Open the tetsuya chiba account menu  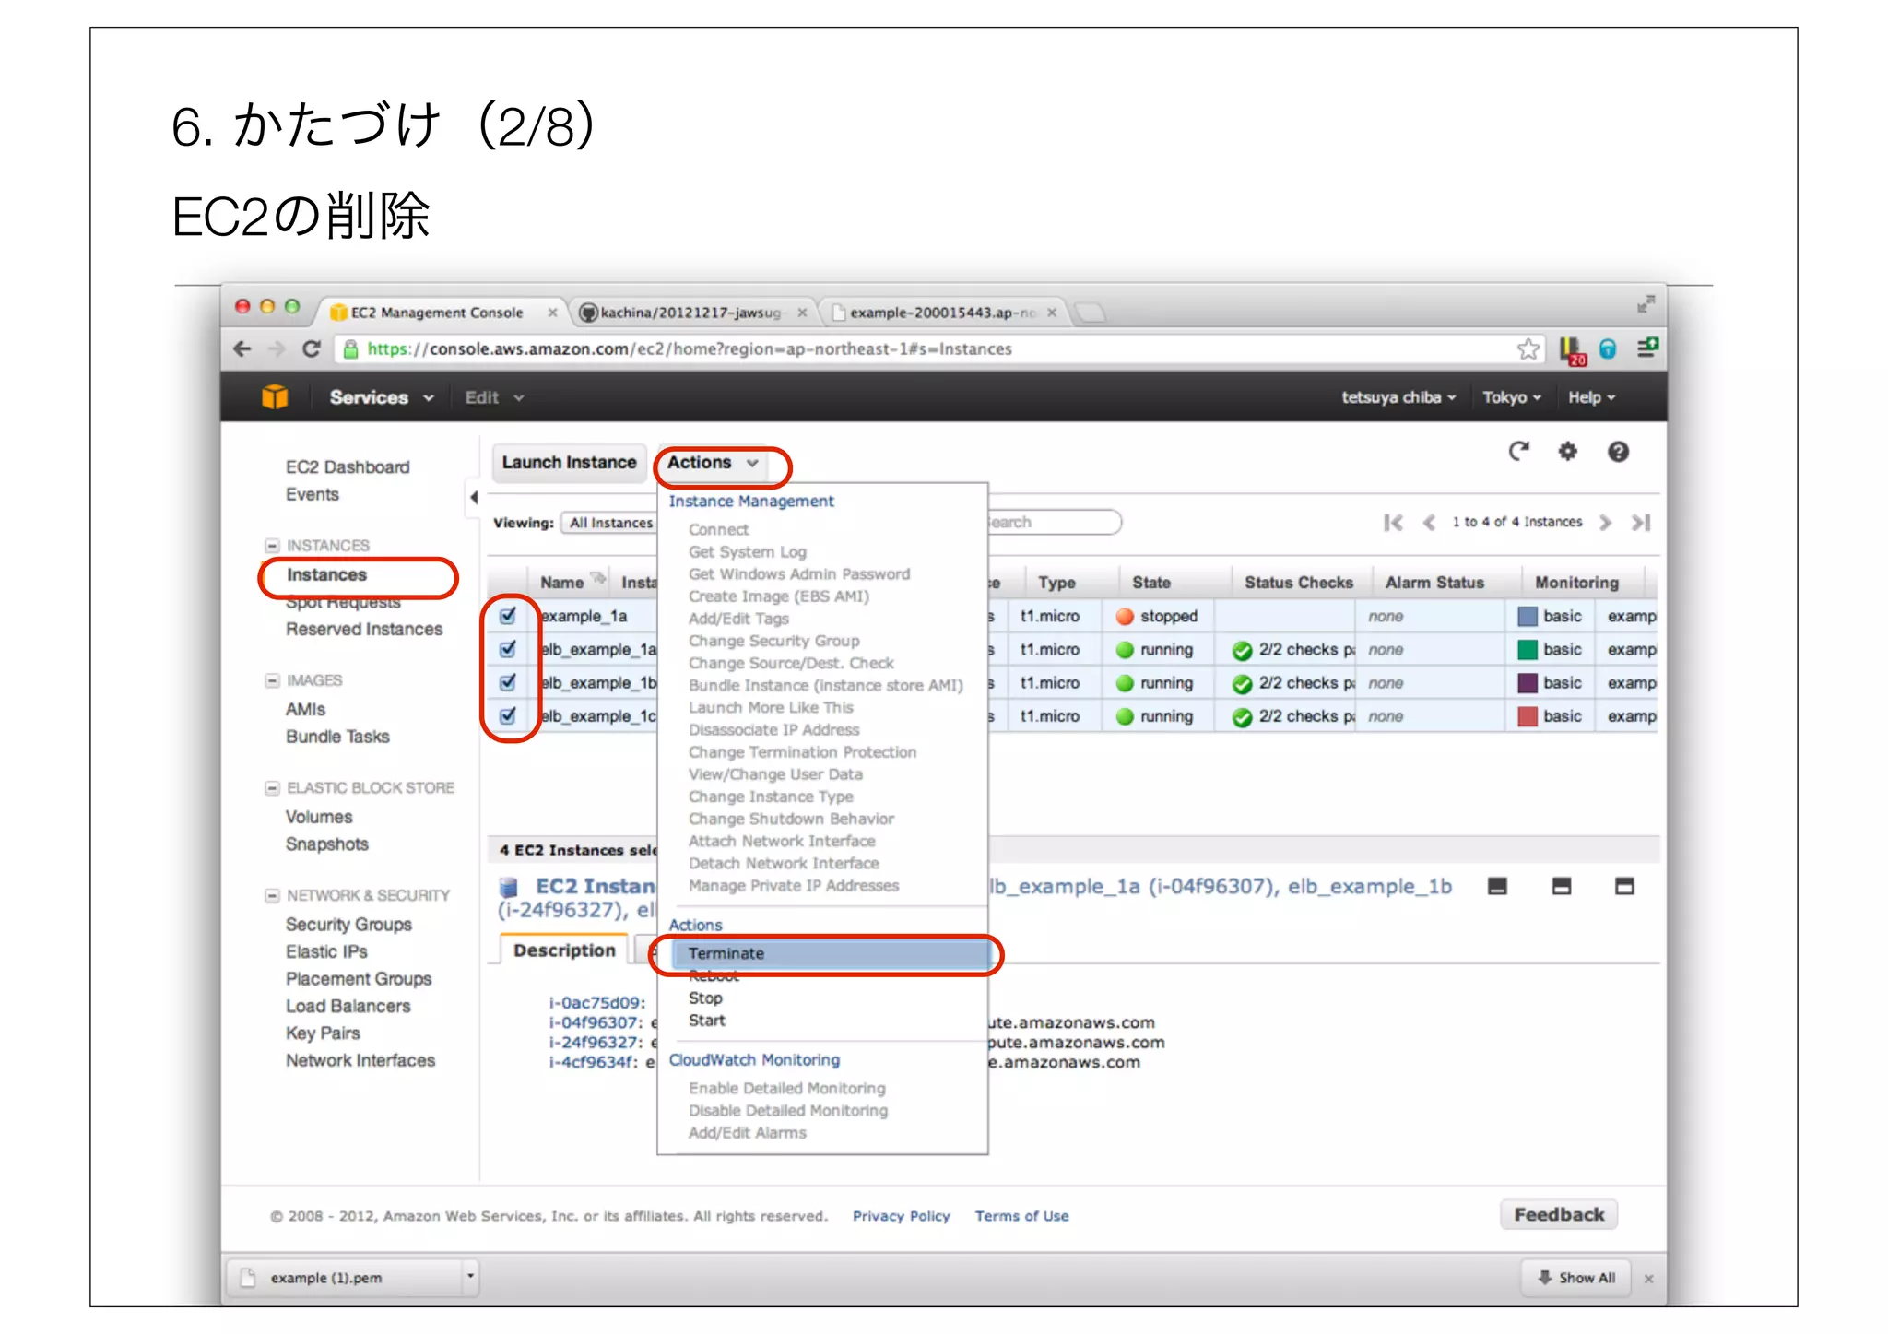1398,397
